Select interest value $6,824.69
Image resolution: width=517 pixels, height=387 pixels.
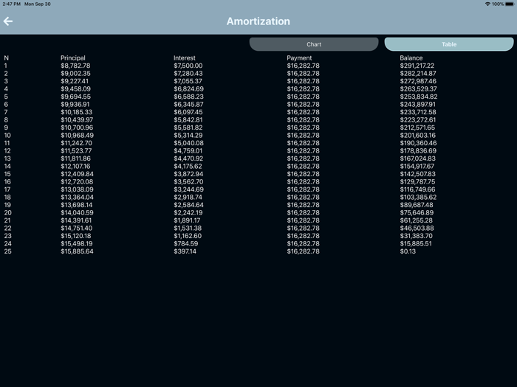click(x=188, y=89)
